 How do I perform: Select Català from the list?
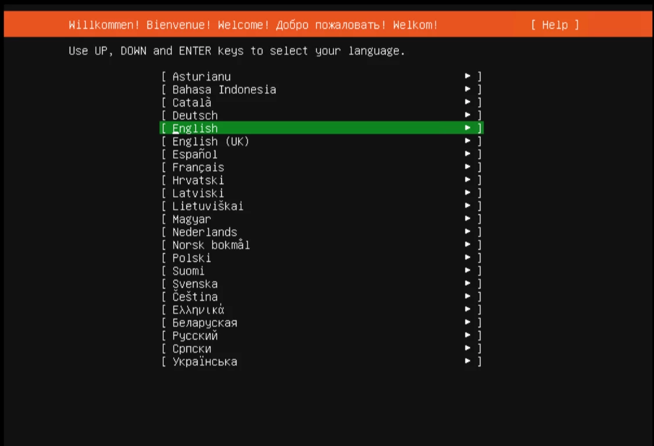[x=322, y=103]
